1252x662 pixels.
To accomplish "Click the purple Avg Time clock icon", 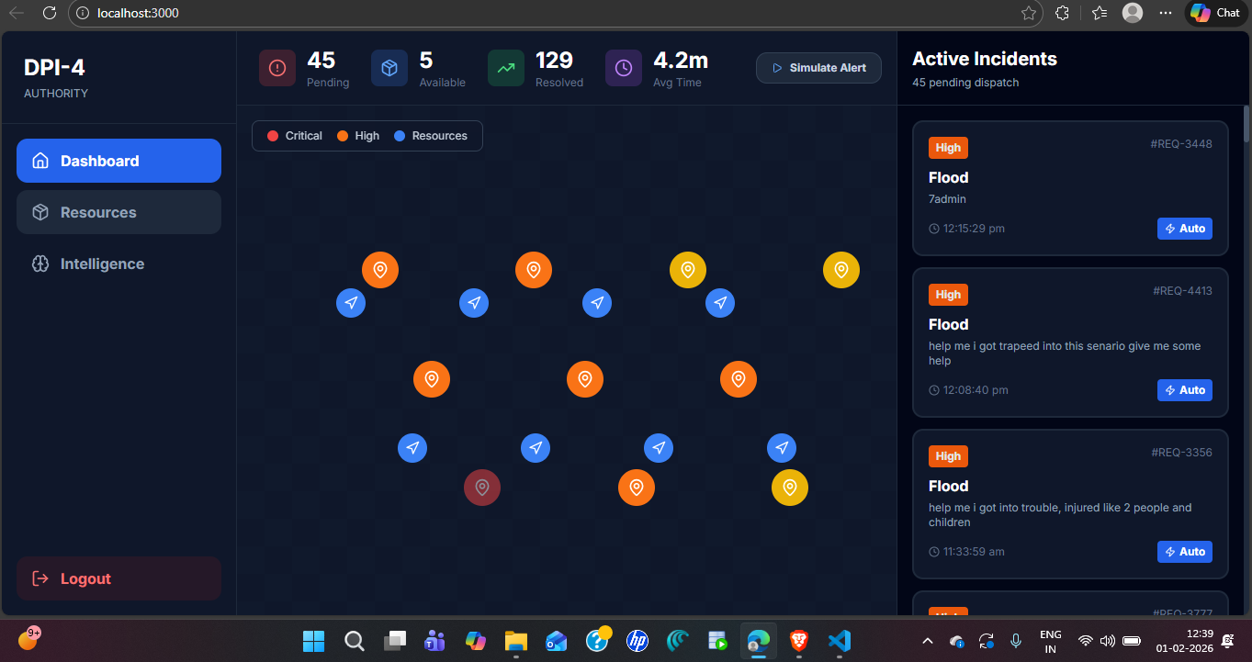I will coord(624,68).
